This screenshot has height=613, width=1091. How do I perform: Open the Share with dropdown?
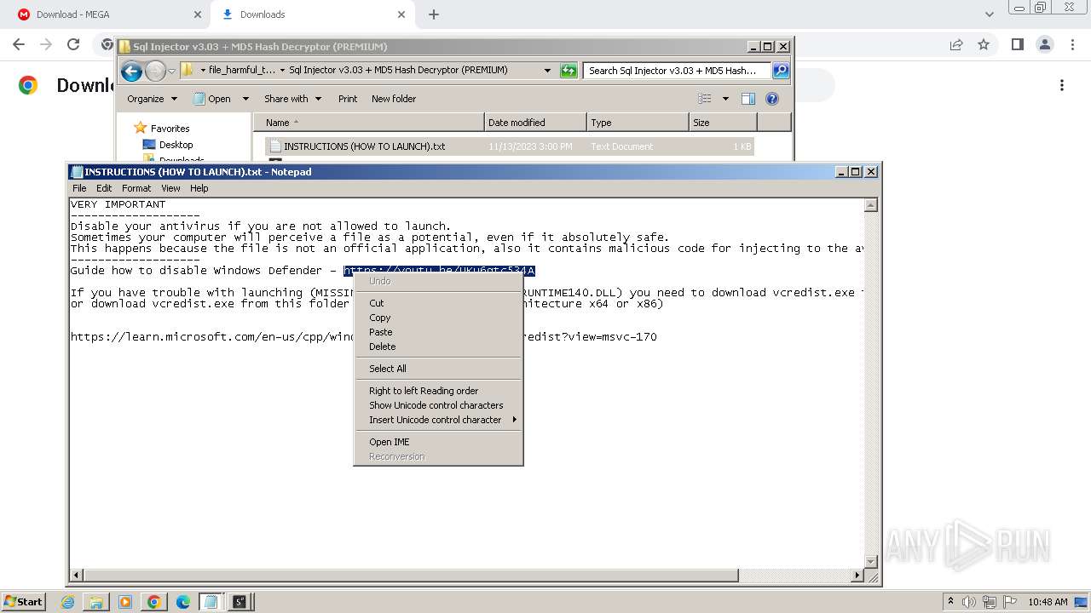click(292, 99)
